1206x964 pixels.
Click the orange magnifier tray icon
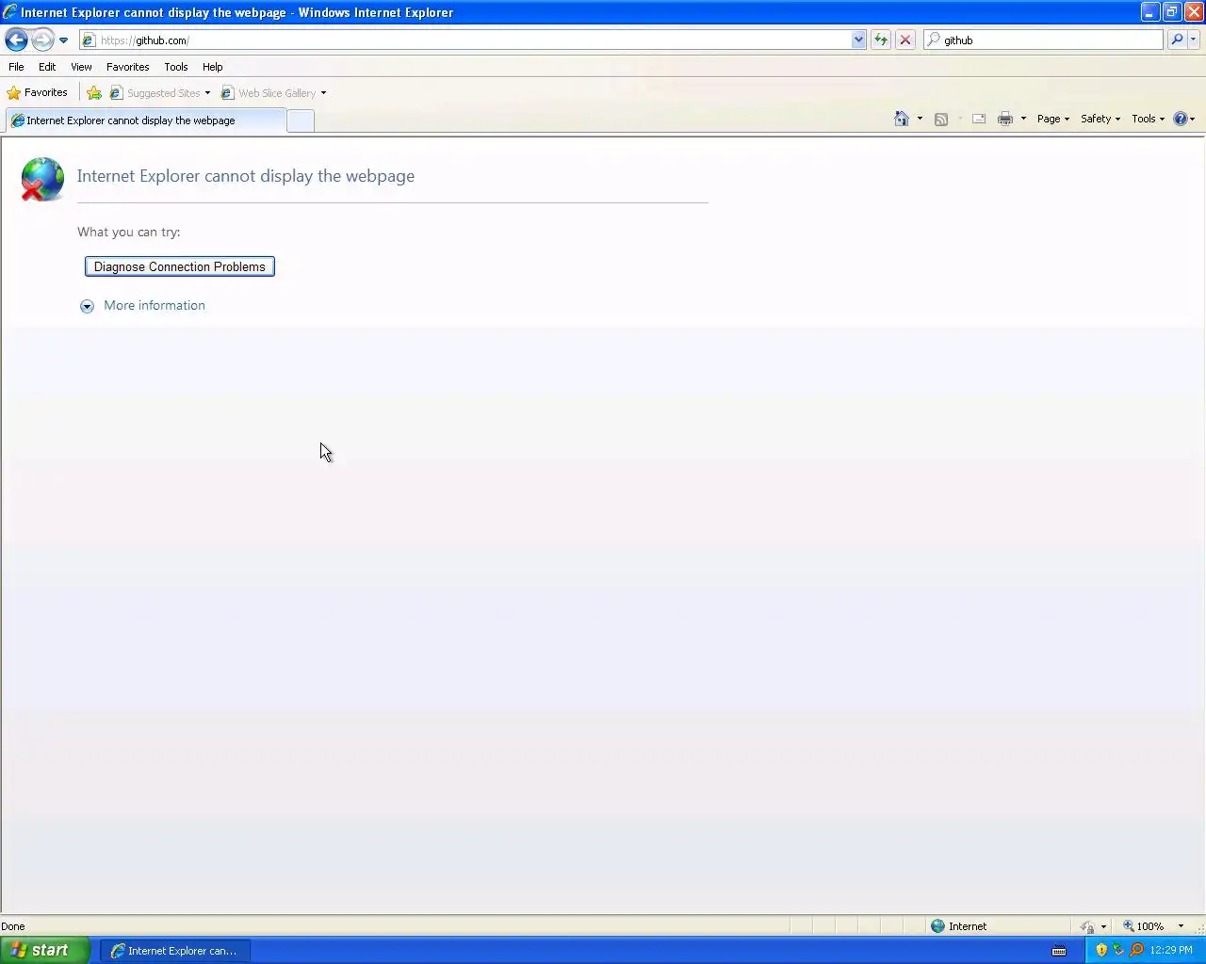pyautogui.click(x=1136, y=950)
